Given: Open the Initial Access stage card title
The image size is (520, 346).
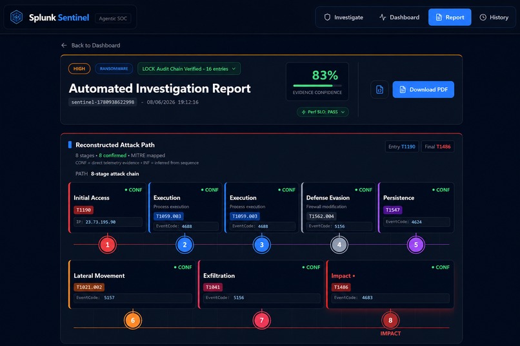Looking at the screenshot, I should [x=92, y=198].
